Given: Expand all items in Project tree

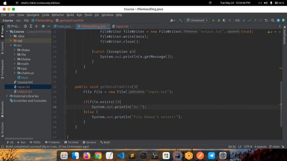Looking at the screenshot, I should pyautogui.click(x=31, y=26).
